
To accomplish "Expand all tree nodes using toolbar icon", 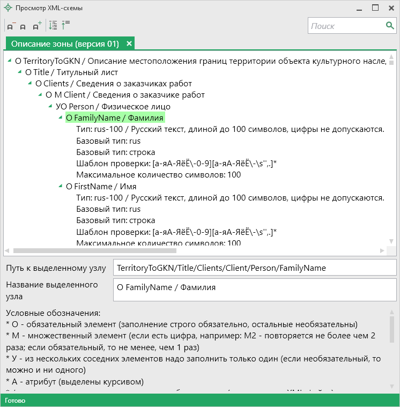I will [53, 25].
